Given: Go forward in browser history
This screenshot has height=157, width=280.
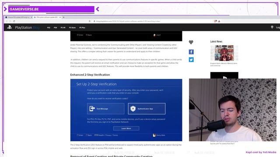Looking at the screenshot, I should (x=10, y=21).
